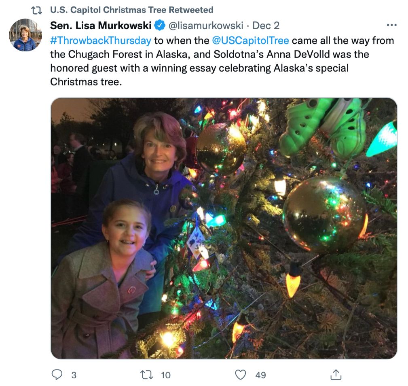Viewport: 408px width, 386px height.
Task: Visit the @USCapitolTree mention link
Action: 250,40
